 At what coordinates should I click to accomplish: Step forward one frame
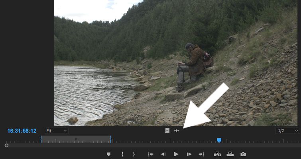(189, 154)
